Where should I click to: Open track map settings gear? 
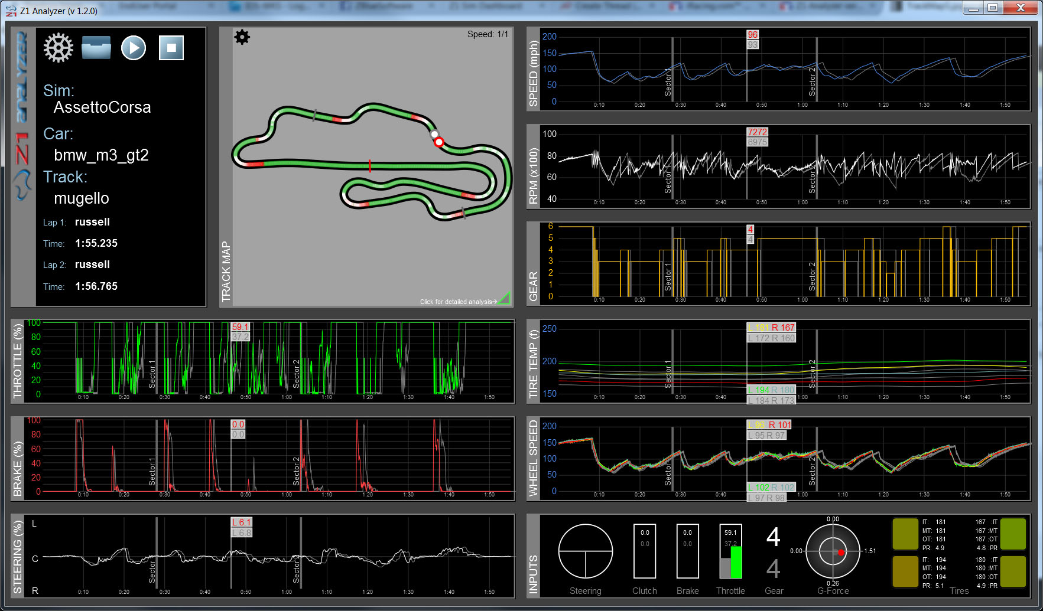click(x=242, y=37)
